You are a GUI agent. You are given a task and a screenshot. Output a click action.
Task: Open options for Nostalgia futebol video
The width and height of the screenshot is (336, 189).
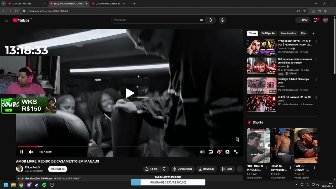click(x=316, y=80)
